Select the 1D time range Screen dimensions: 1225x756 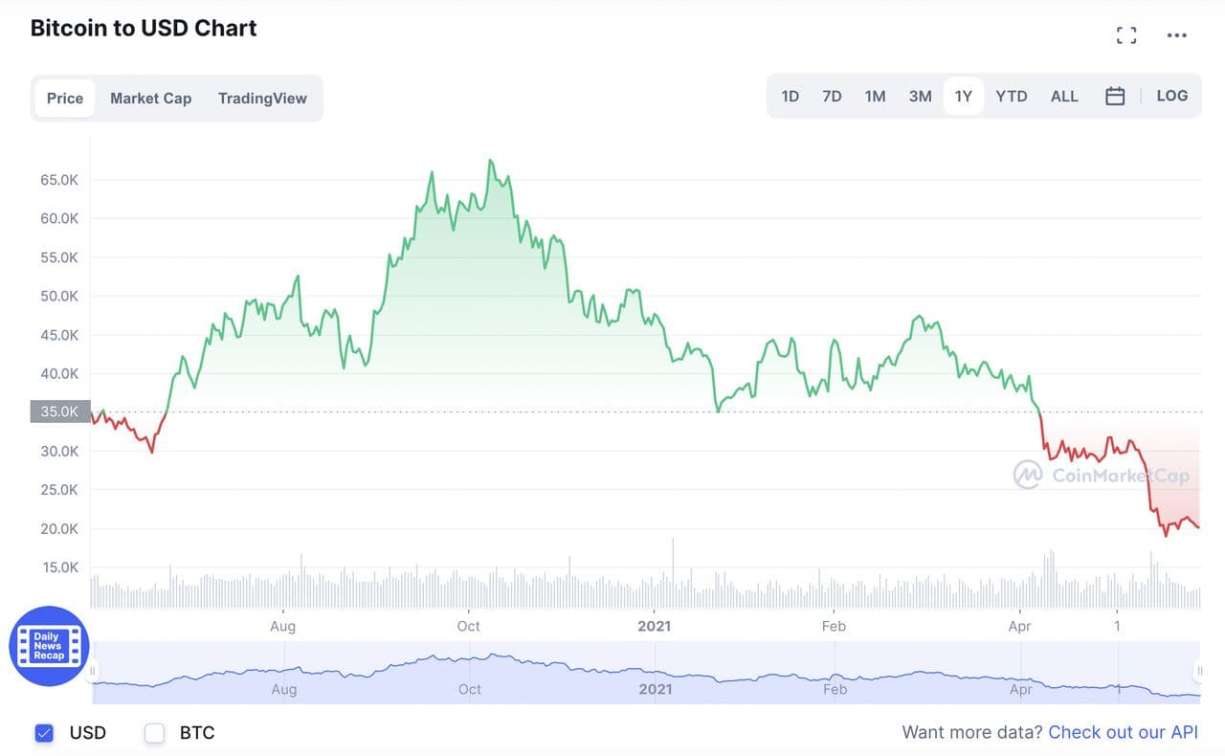(790, 96)
